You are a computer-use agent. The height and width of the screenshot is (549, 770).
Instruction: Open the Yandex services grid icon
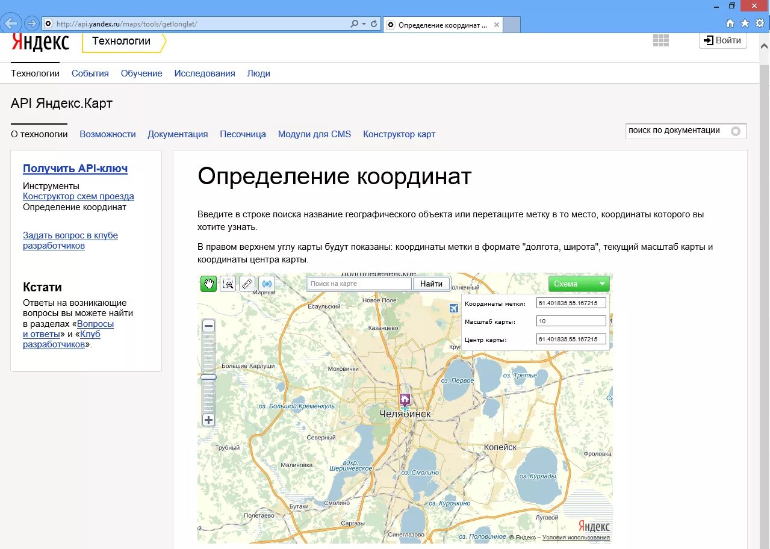pos(661,40)
